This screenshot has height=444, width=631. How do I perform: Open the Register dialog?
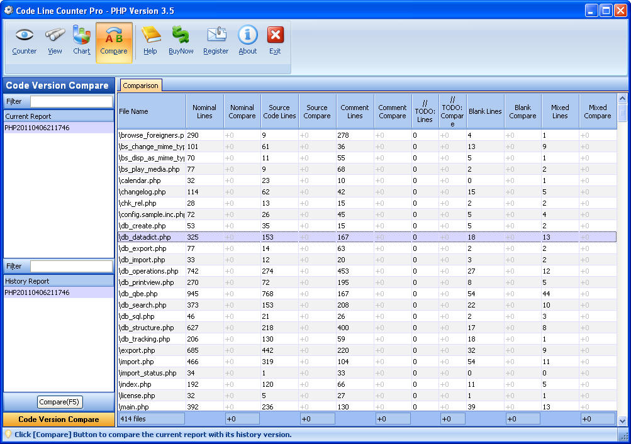coord(215,41)
